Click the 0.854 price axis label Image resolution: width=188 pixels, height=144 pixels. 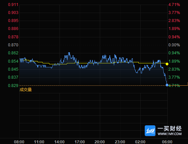click(13, 61)
